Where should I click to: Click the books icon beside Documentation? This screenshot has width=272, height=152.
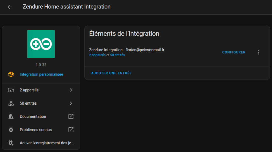[x=11, y=116]
